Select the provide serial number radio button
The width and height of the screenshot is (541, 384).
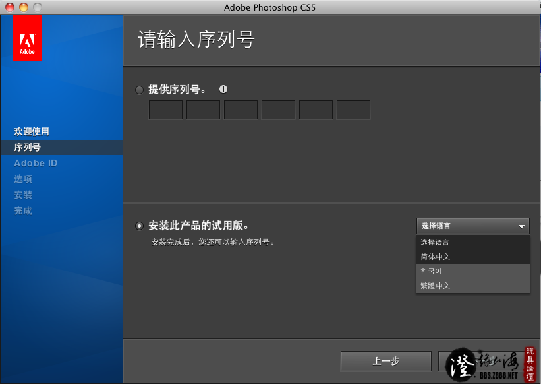(x=140, y=90)
